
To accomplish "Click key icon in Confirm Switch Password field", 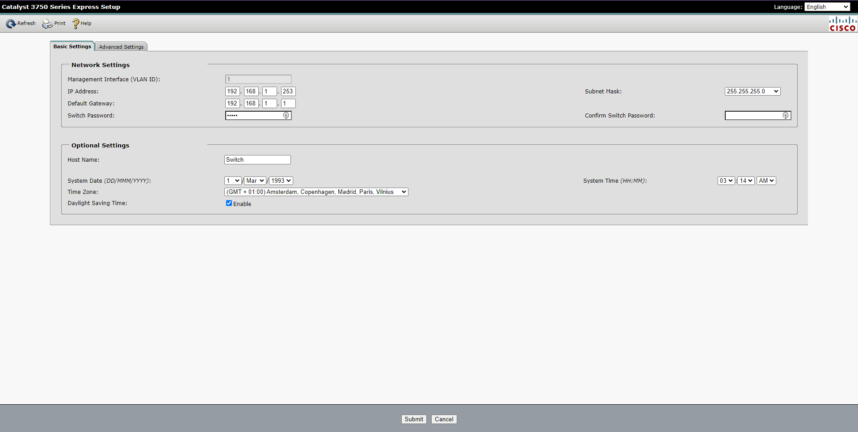I will click(786, 116).
